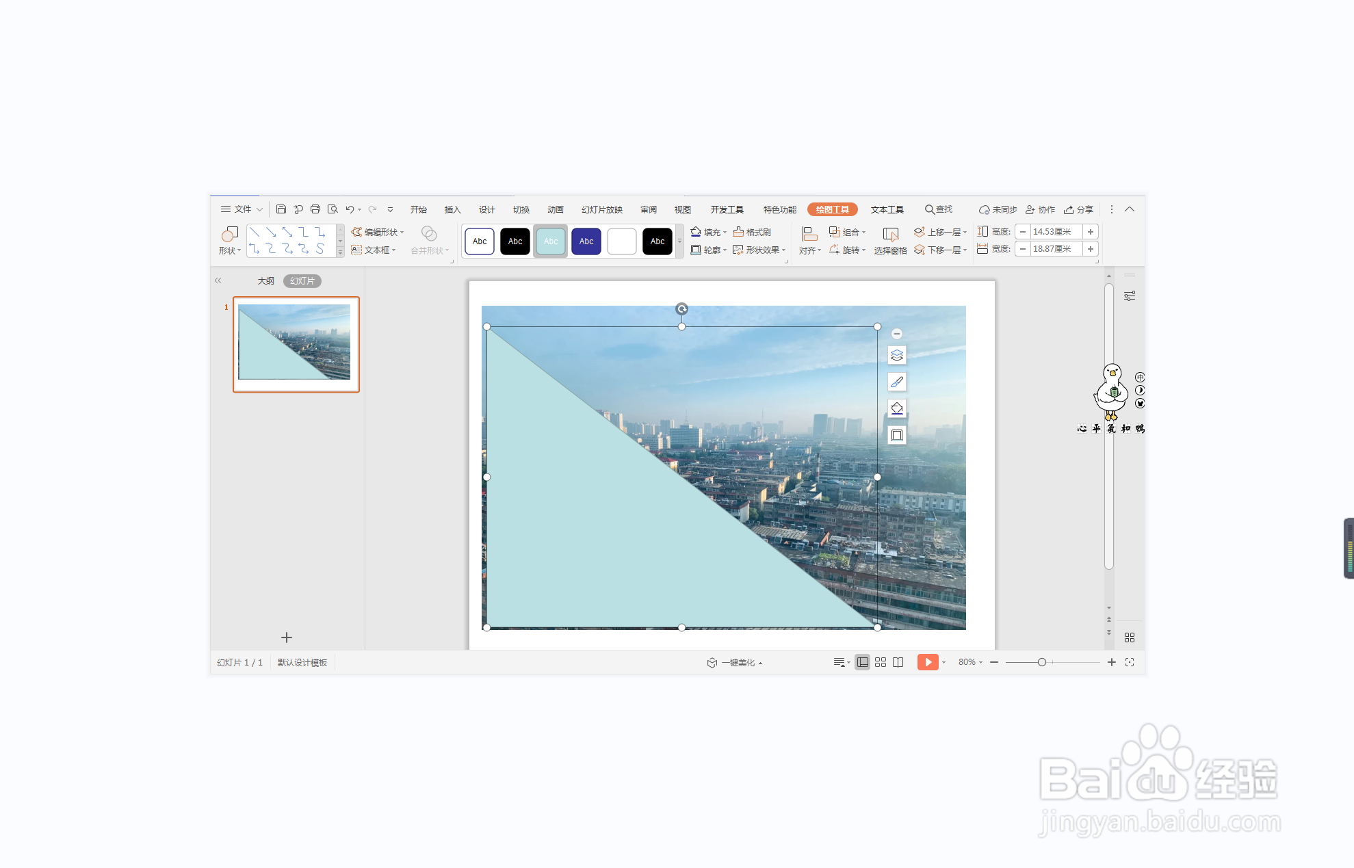Click the undo arrow icon
The height and width of the screenshot is (868, 1354).
[350, 209]
